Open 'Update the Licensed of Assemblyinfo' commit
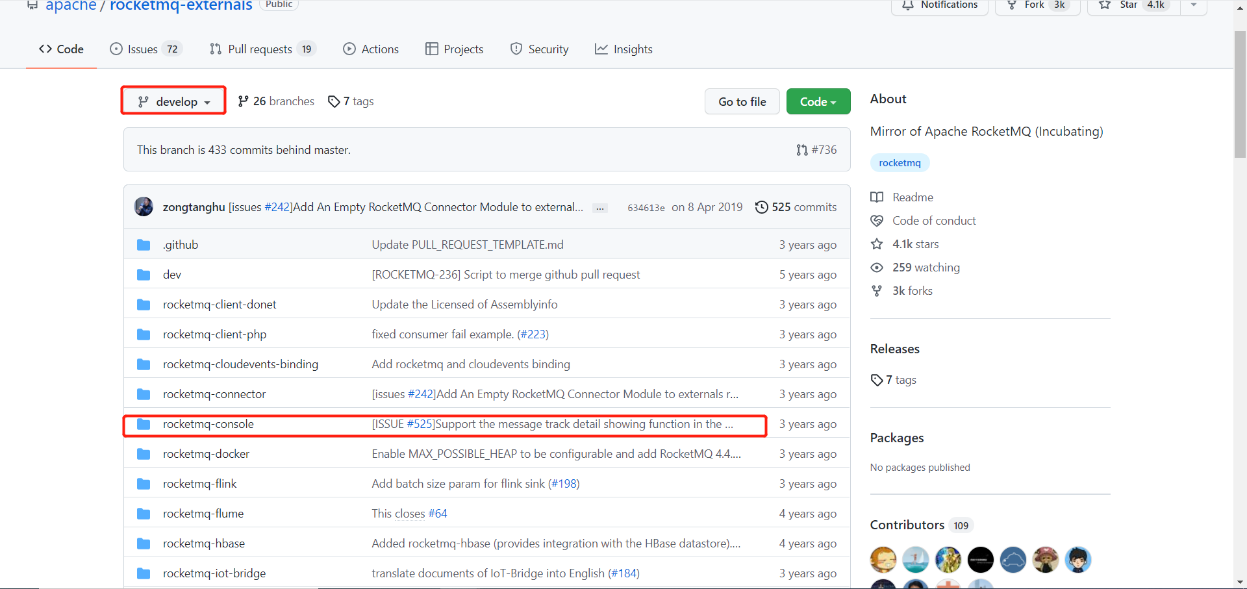This screenshot has height=589, width=1247. point(464,305)
